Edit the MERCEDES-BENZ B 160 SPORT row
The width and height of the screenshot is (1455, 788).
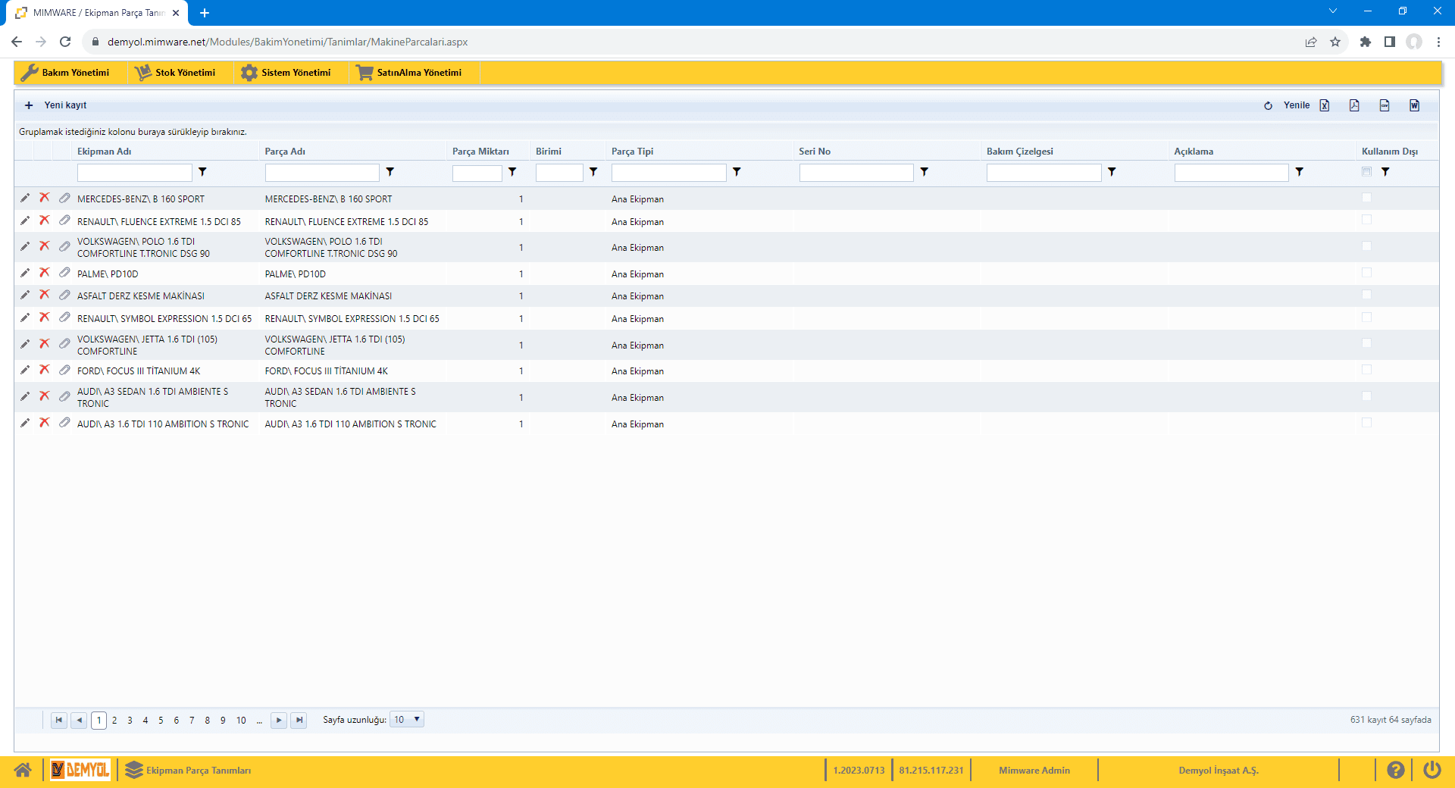coord(25,199)
